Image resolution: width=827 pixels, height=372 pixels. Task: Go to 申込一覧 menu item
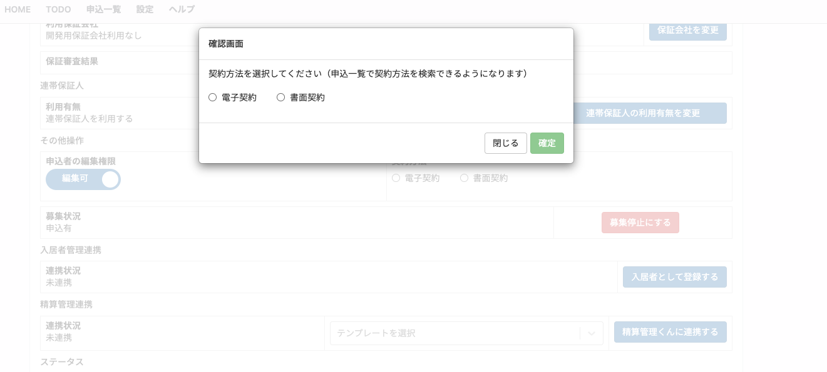click(104, 9)
